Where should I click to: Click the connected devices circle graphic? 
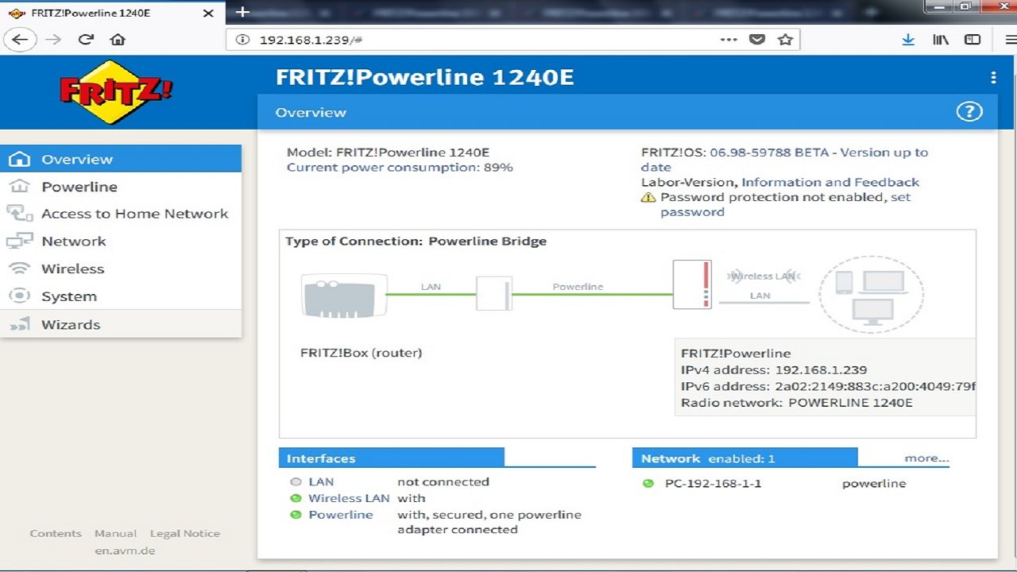[871, 294]
